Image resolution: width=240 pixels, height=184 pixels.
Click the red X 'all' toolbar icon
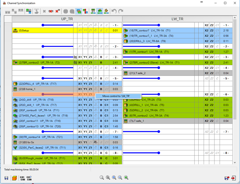57,11
